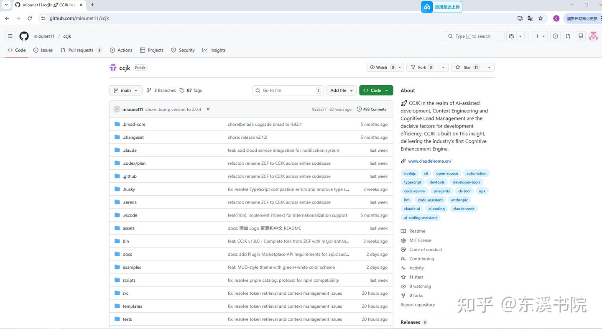
Task: Expand the Copilot dropdown arrow
Action: click(x=520, y=36)
